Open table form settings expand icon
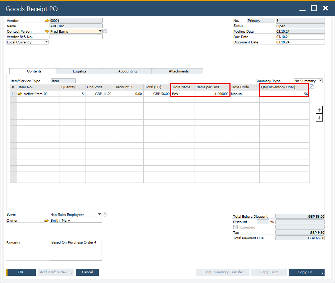This screenshot has width=335, height=283. click(311, 87)
